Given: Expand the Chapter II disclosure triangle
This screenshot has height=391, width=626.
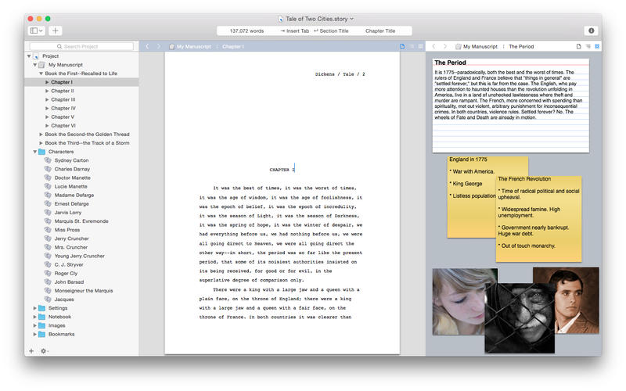Looking at the screenshot, I should [47, 91].
